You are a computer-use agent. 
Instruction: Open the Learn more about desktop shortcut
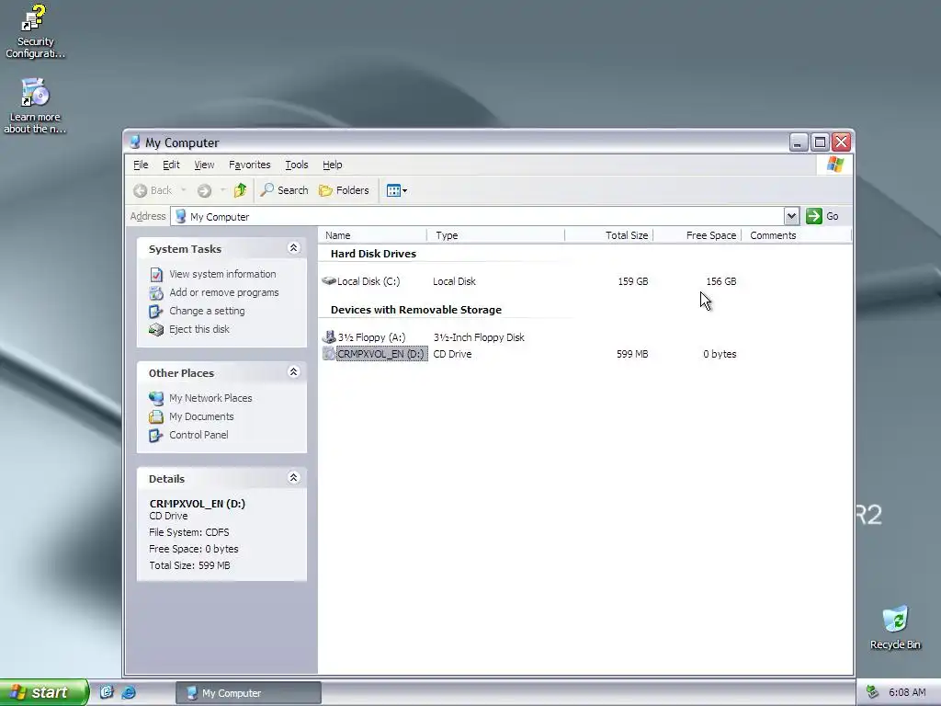pyautogui.click(x=34, y=106)
